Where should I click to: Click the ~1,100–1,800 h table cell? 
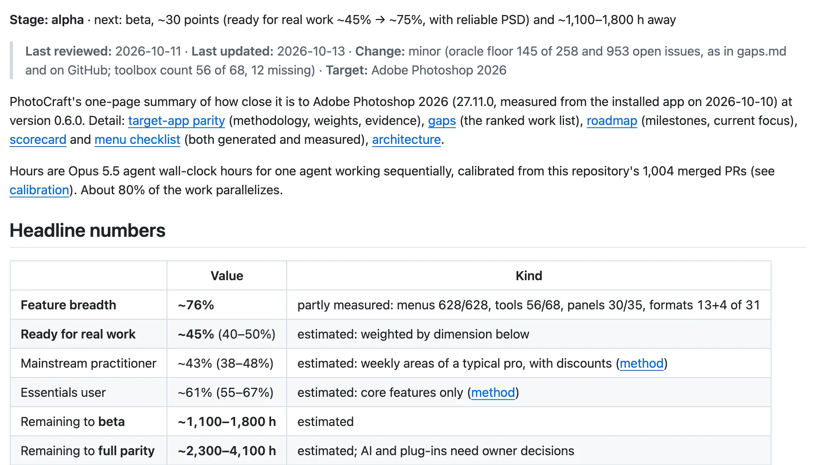click(x=227, y=422)
